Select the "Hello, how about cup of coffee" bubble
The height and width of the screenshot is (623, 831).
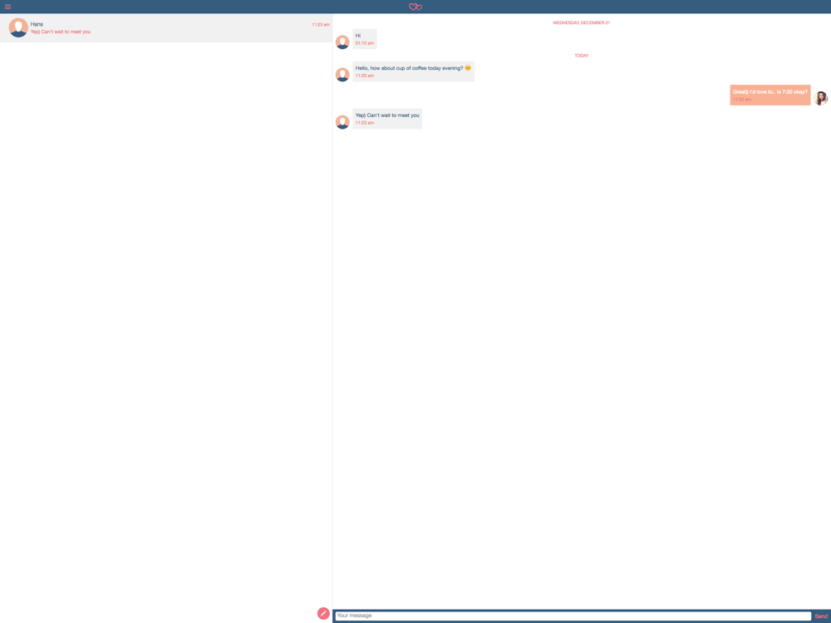pos(413,71)
